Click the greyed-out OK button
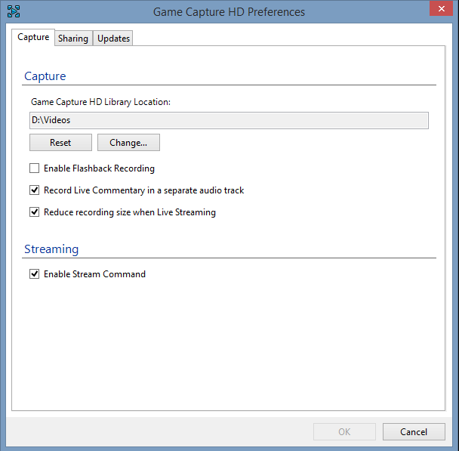The height and width of the screenshot is (451, 459). click(344, 431)
